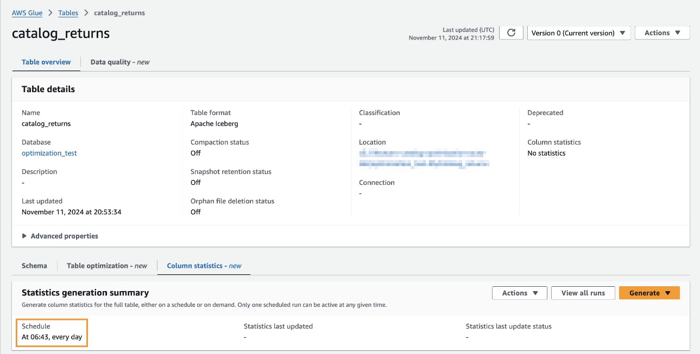
Task: Click the 'No statistics' column statistics value
Action: click(546, 153)
